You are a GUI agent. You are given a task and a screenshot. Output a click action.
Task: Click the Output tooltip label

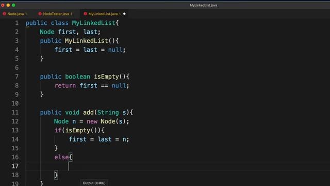pyautogui.click(x=94, y=183)
